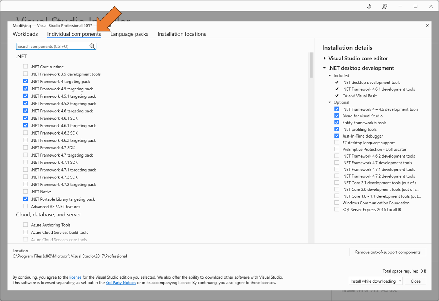Check .NET Framework 4.6.2 SDK
The image size is (439, 301).
point(25,133)
